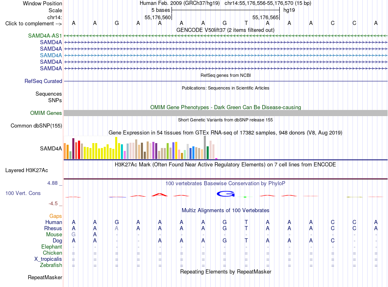Select the Dog species label
This screenshot has height=287, width=388.
[x=57, y=240]
